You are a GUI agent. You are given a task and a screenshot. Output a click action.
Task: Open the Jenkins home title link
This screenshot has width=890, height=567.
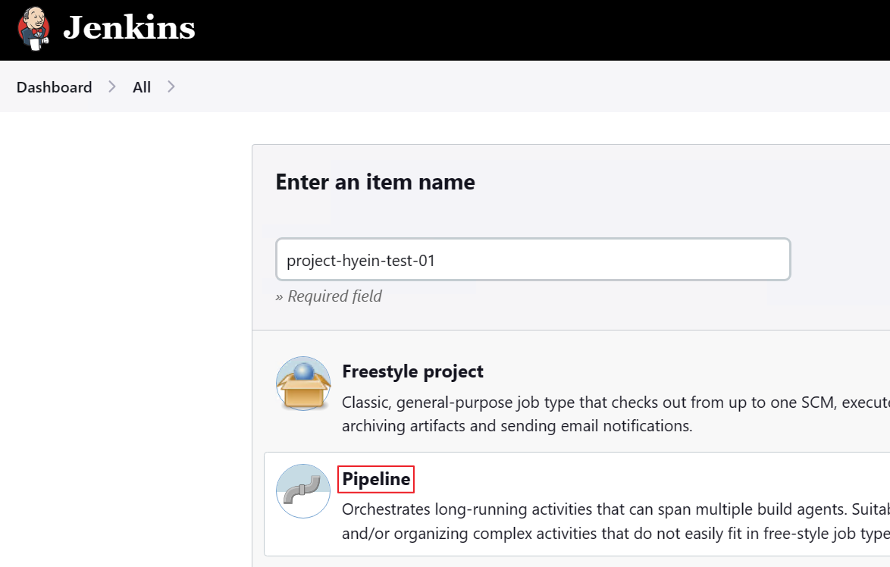[x=129, y=28]
